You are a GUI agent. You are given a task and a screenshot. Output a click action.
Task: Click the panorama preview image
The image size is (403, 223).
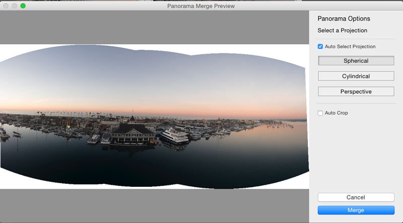(155, 117)
